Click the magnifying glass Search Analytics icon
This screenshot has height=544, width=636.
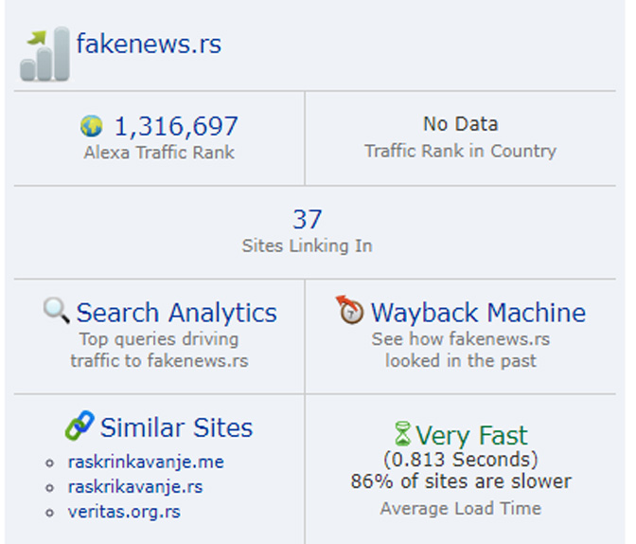57,310
